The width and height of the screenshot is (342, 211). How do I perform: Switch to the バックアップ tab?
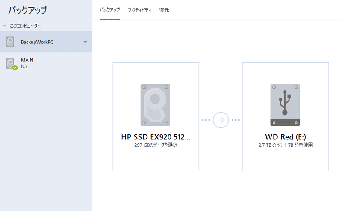pyautogui.click(x=110, y=10)
